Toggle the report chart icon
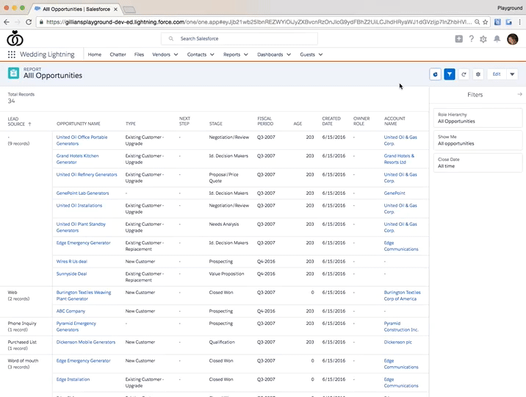Screen dimensions: 526x397 coord(435,74)
